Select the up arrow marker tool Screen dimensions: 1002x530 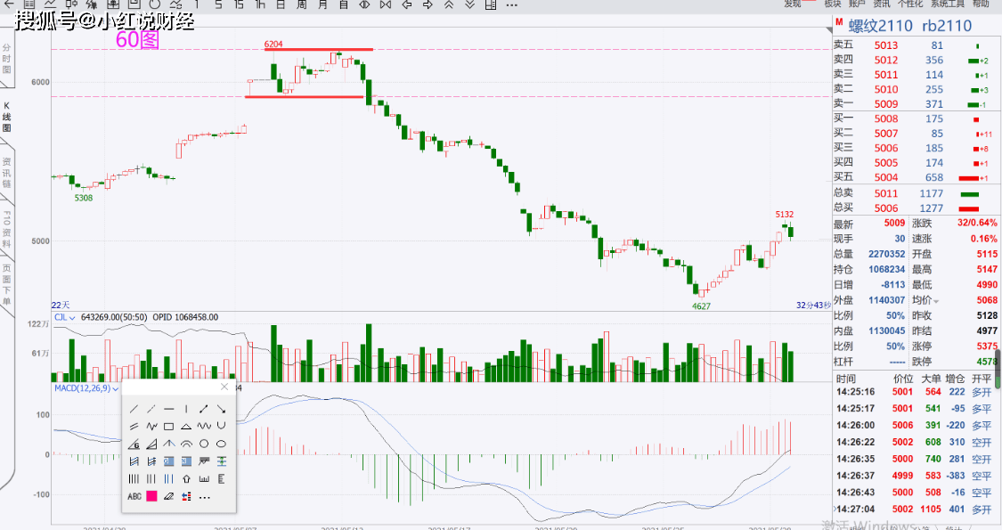coord(187,478)
